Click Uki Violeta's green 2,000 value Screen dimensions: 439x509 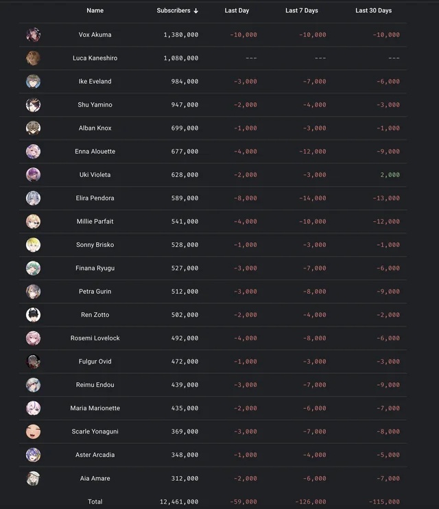[390, 175]
